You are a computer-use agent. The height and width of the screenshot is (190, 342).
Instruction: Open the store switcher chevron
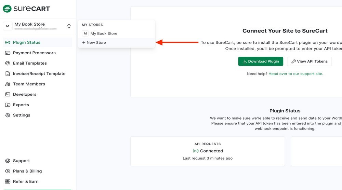[x=69, y=26]
